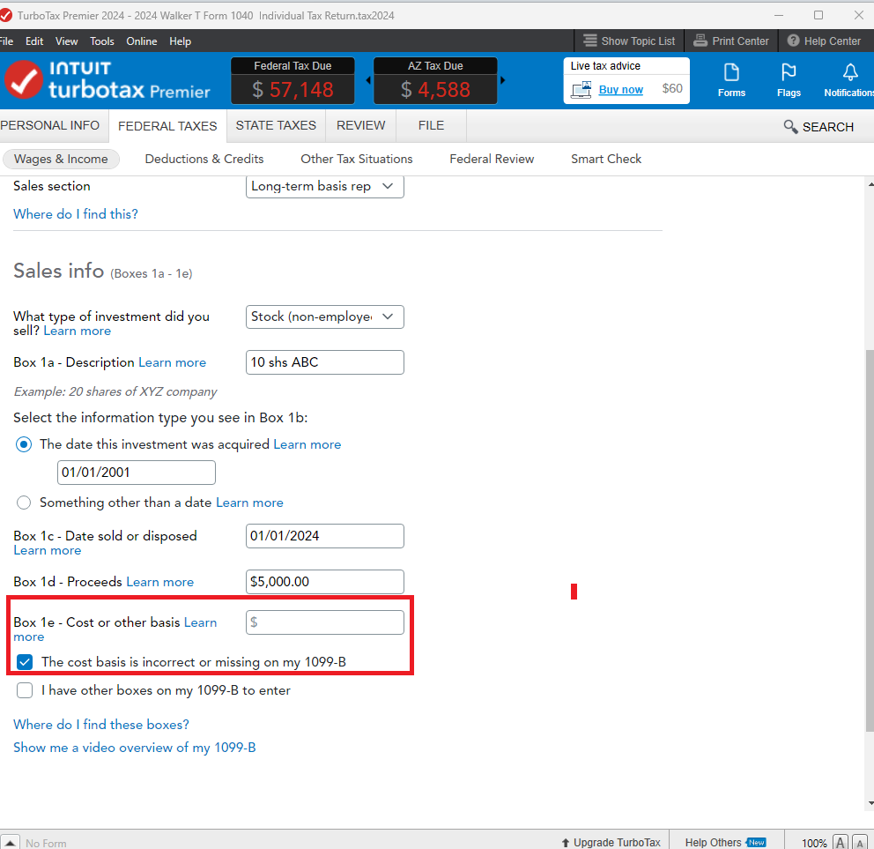Image resolution: width=874 pixels, height=849 pixels.
Task: Open the Help Center
Action: click(x=824, y=41)
